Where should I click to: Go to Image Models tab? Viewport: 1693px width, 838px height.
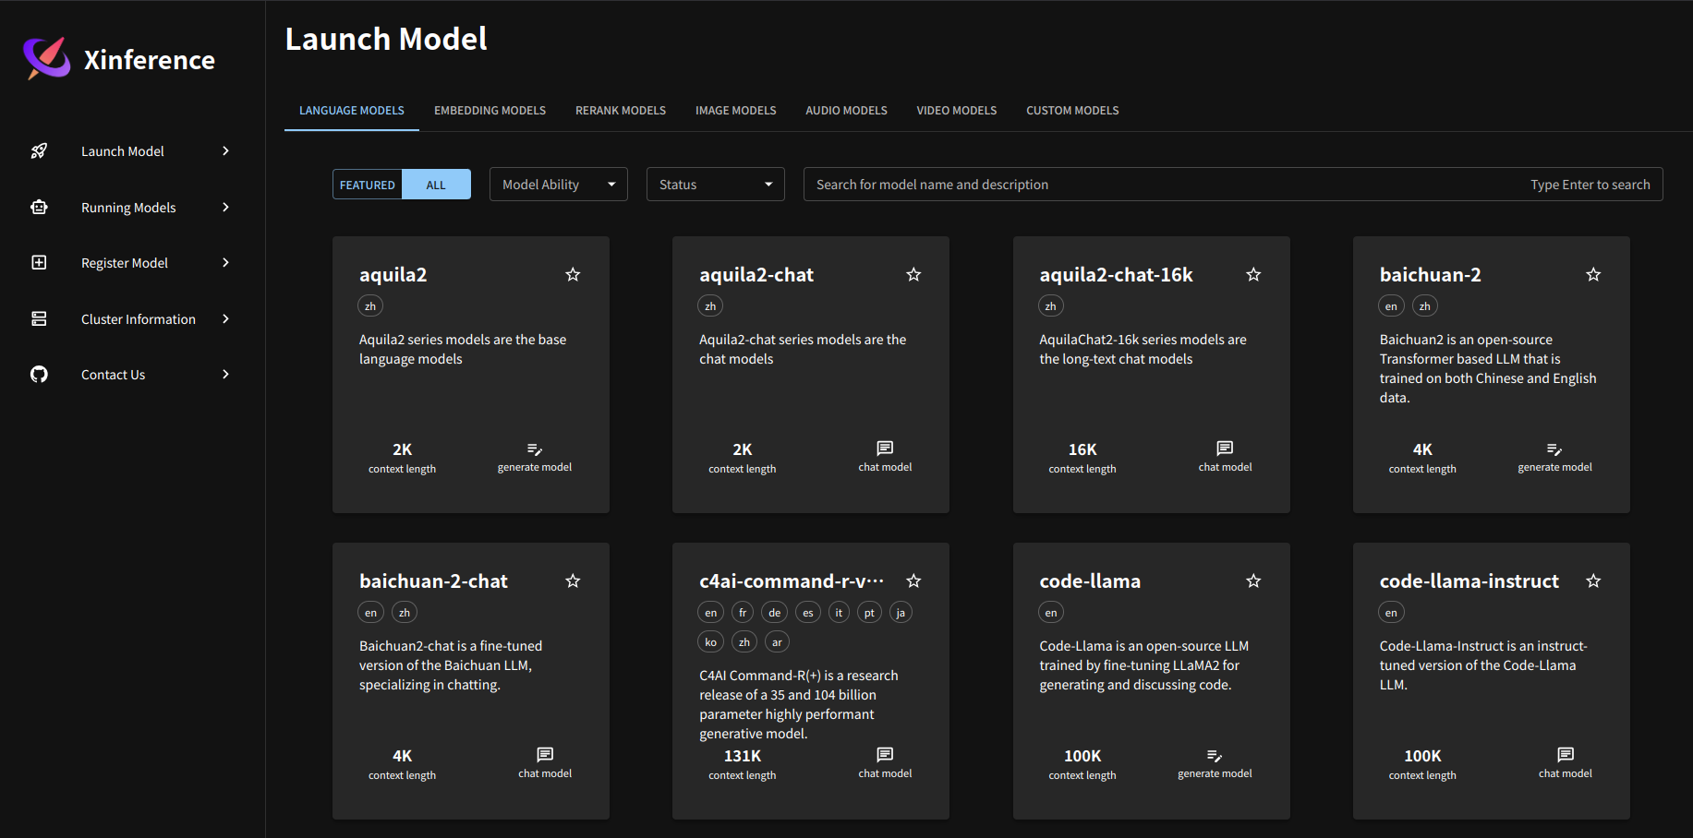(x=735, y=111)
